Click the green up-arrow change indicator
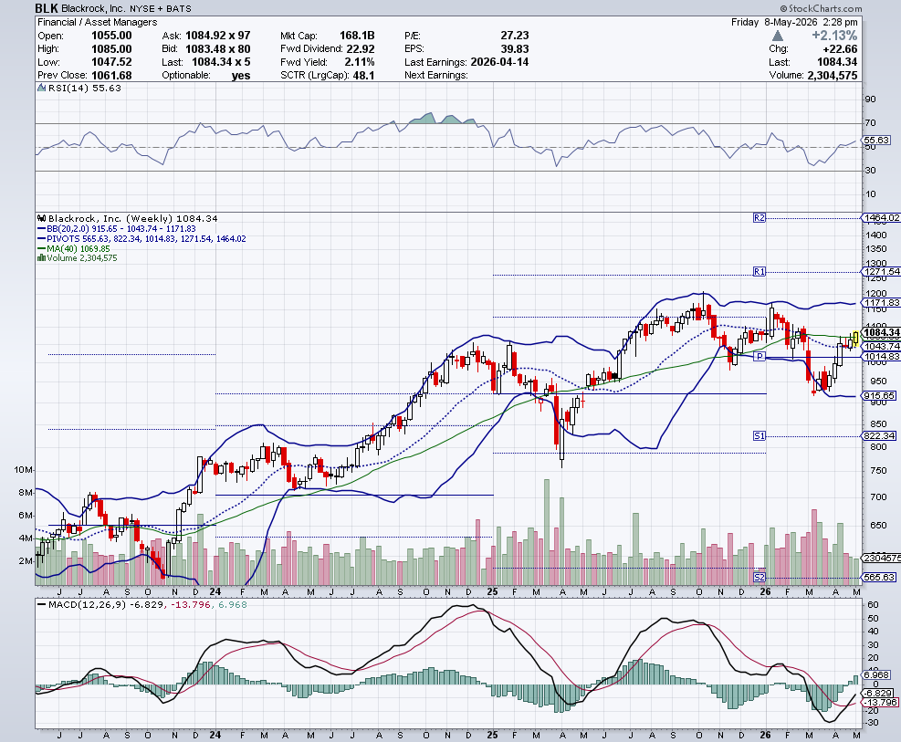Image resolution: width=901 pixels, height=742 pixels. point(778,36)
